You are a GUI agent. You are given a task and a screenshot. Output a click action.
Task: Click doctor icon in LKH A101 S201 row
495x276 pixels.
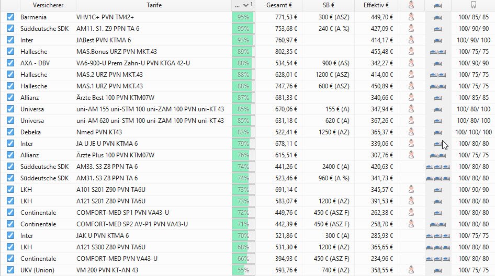pyautogui.click(x=411, y=189)
